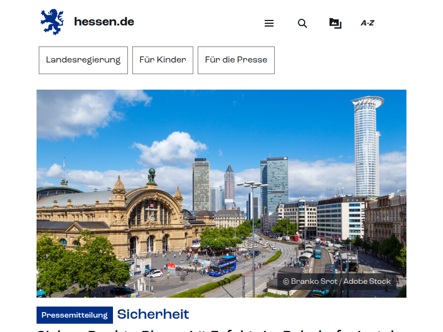Screen dimensions: 443x332
Task: Open the search magnifier icon
Action: pyautogui.click(x=302, y=23)
